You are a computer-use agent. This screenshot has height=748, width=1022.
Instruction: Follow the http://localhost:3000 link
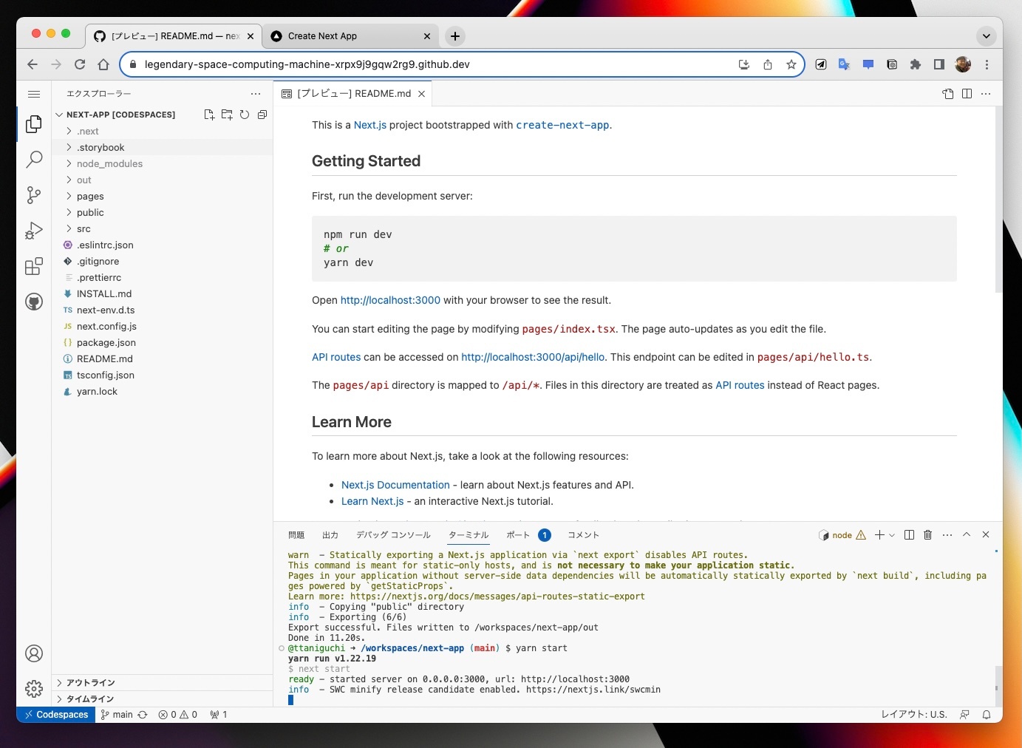click(x=390, y=300)
